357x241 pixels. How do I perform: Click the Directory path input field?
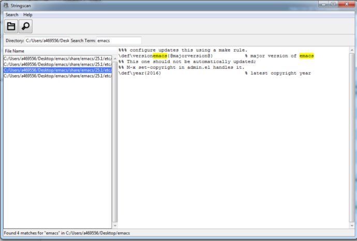tap(47, 40)
